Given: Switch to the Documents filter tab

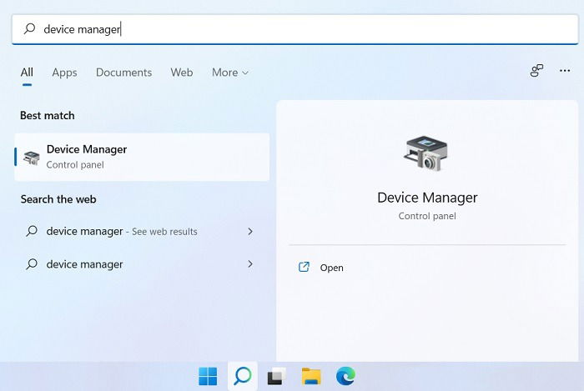Looking at the screenshot, I should click(123, 73).
